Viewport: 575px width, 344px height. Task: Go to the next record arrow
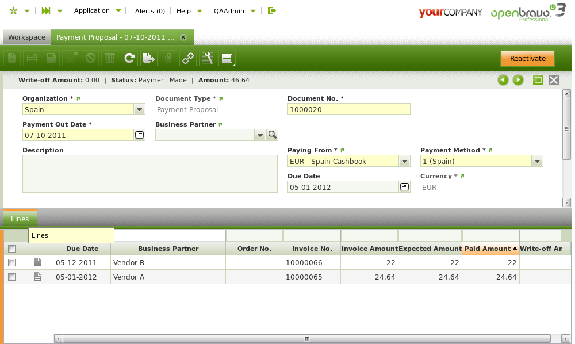[518, 80]
